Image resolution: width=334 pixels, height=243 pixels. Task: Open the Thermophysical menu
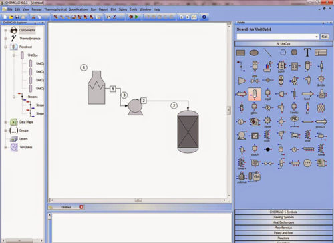pos(55,9)
